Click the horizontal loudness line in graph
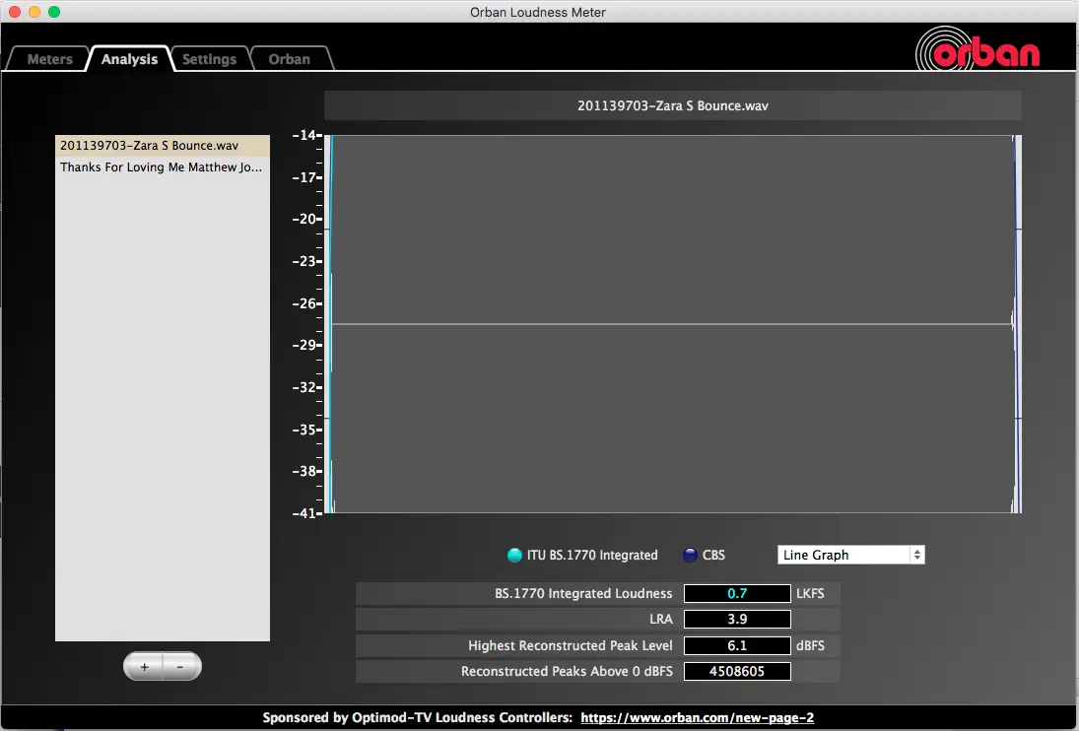The width and height of the screenshot is (1079, 731). tap(670, 323)
